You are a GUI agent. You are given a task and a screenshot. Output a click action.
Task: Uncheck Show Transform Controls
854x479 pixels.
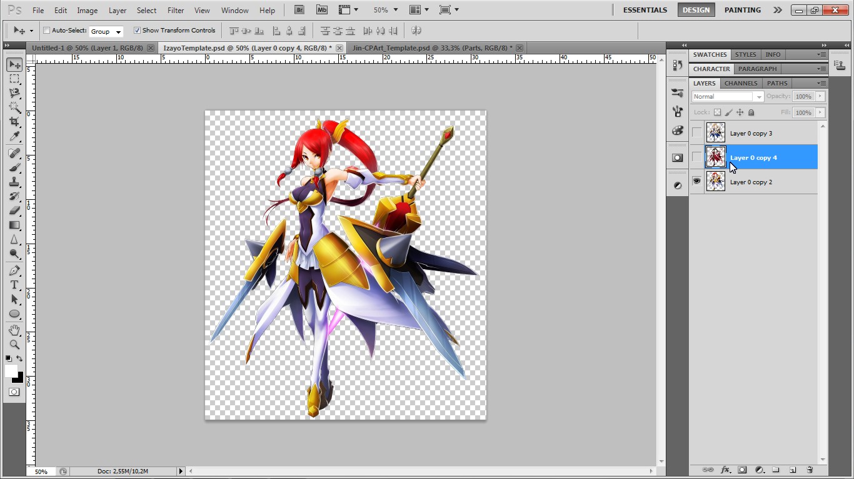point(138,31)
